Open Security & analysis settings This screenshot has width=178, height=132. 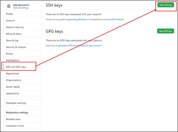coord(22,47)
